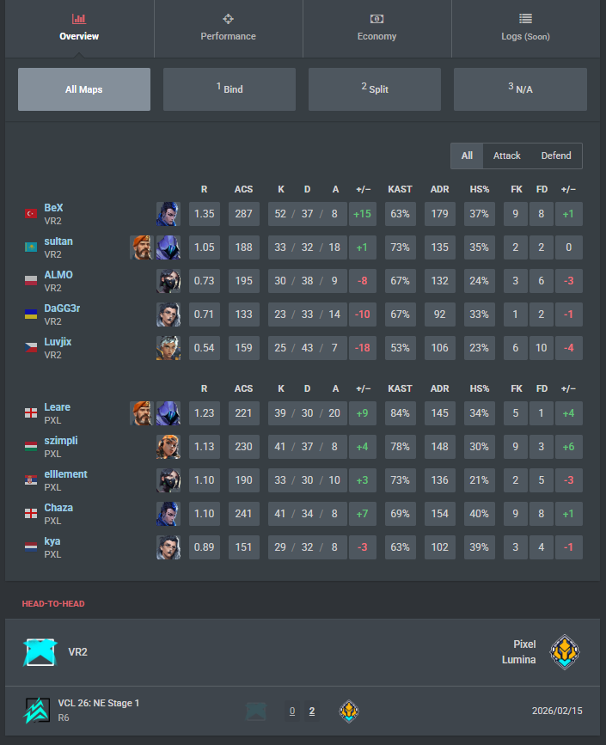The width and height of the screenshot is (606, 745).
Task: Click Leare's Brimstone agent icon
Action: [x=142, y=413]
